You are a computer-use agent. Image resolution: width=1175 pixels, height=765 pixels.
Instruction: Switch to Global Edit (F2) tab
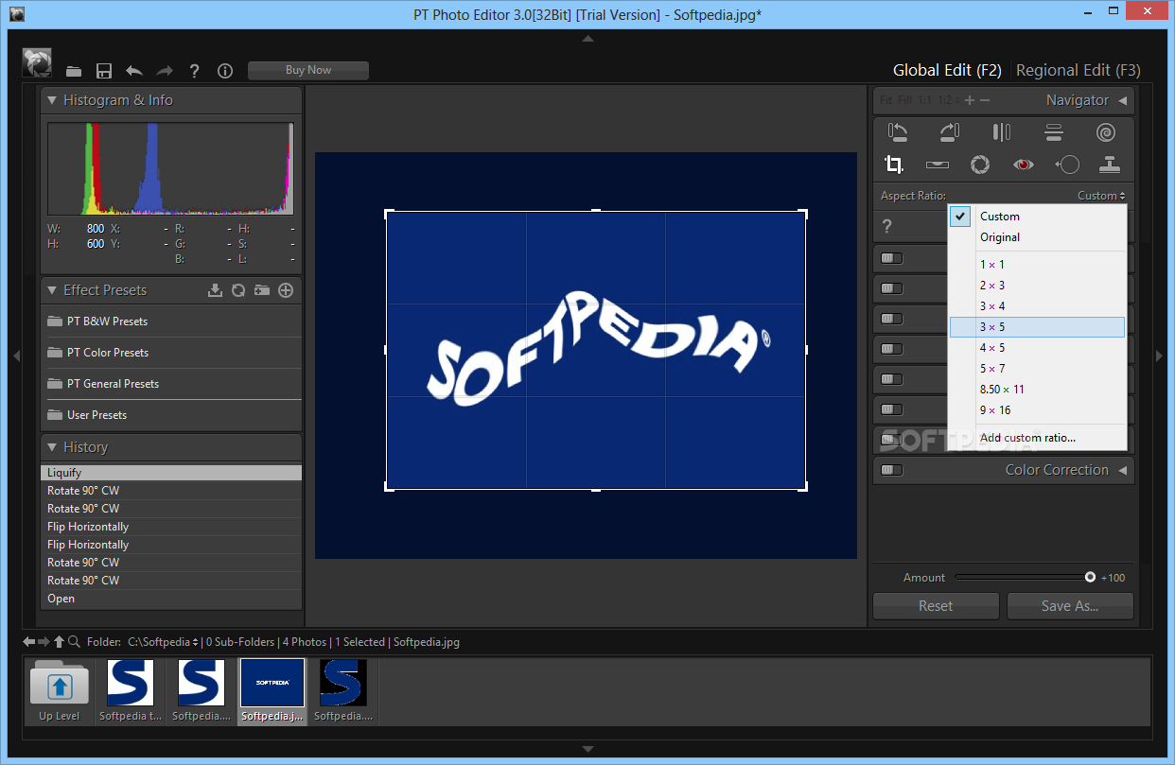(947, 70)
